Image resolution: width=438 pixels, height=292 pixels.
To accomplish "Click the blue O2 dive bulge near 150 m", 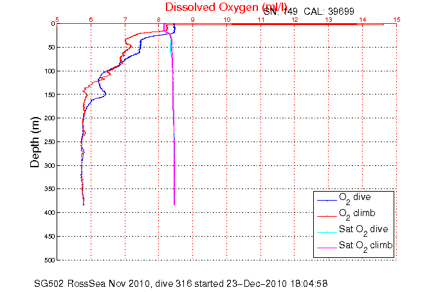I will pyautogui.click(x=104, y=94).
